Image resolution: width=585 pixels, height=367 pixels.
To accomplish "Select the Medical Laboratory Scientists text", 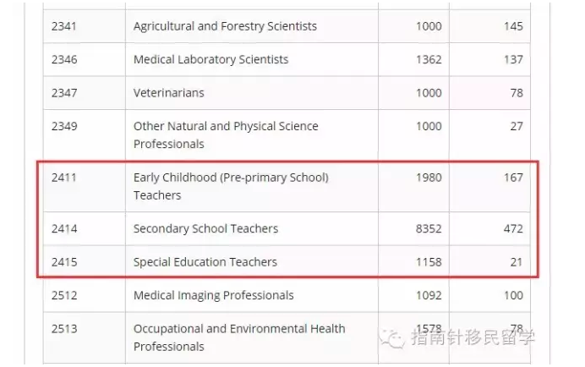I will 210,59.
